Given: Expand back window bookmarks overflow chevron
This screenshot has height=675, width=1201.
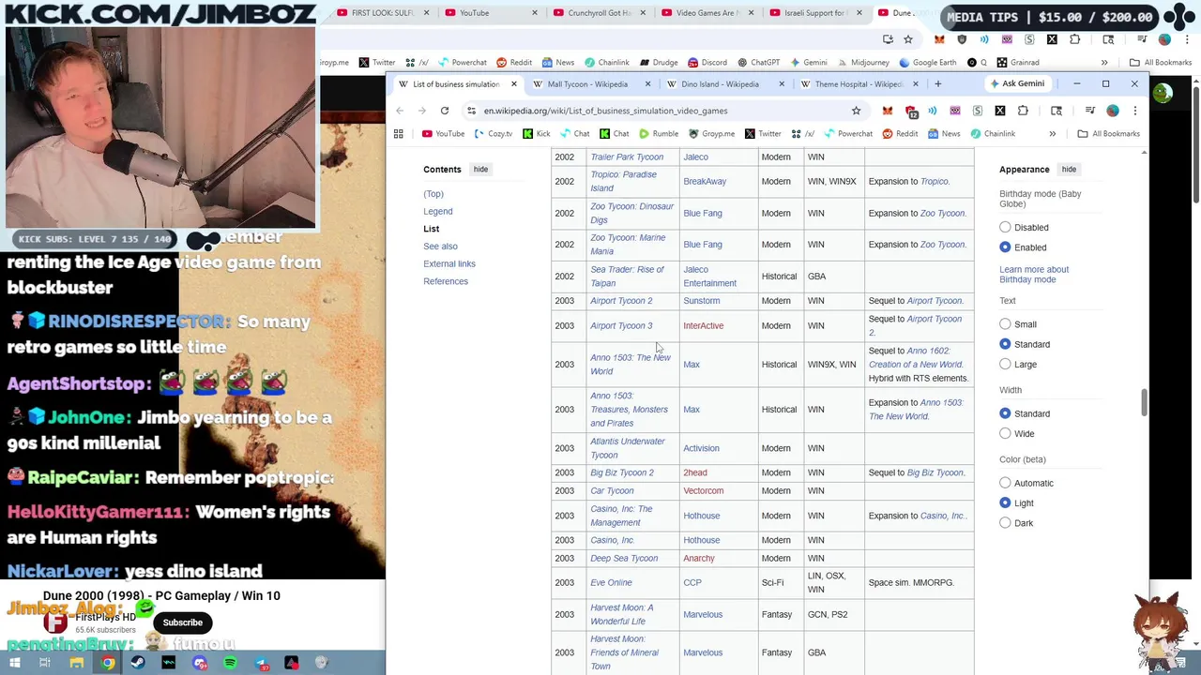Looking at the screenshot, I should 1104,63.
